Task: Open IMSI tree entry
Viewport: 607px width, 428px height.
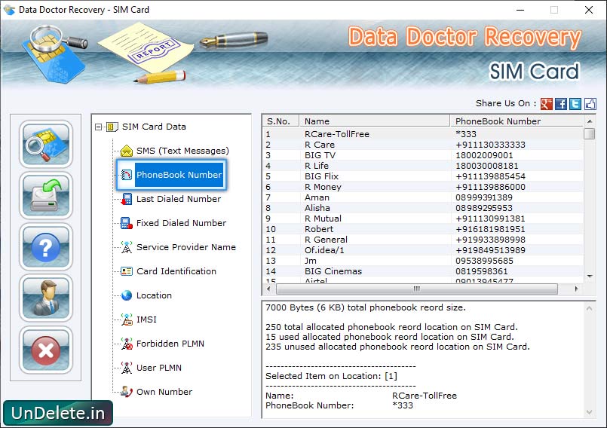Action: click(x=146, y=319)
